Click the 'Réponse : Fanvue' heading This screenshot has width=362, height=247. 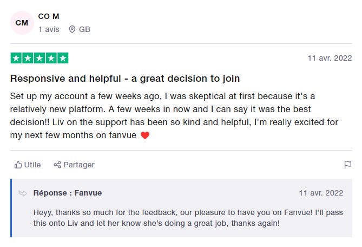[68, 193]
